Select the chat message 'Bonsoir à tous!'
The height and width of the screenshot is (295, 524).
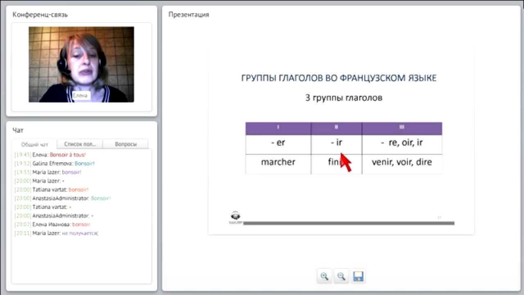(x=67, y=155)
